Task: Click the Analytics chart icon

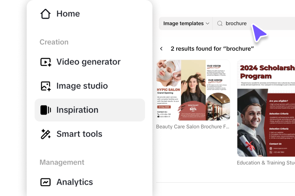Action: point(46,182)
